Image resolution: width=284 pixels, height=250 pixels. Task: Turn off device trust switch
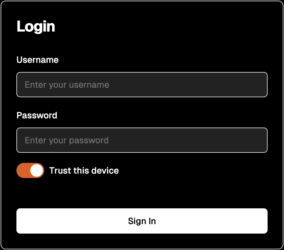(30, 170)
